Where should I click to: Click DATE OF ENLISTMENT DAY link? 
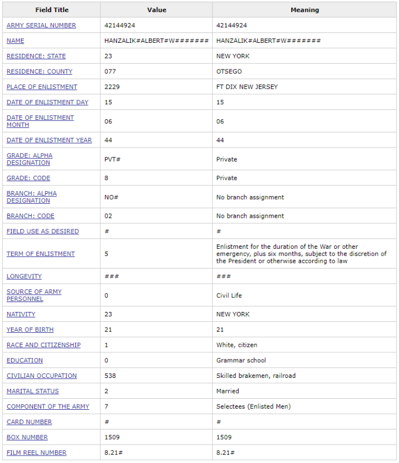pos(47,102)
